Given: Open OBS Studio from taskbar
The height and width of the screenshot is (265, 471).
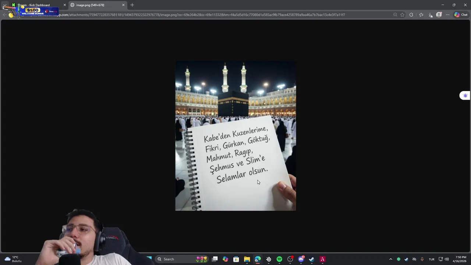Looking at the screenshot, I should coord(290,259).
